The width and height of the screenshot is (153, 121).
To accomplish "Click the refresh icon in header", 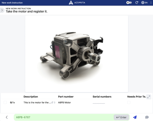I will [137, 3].
